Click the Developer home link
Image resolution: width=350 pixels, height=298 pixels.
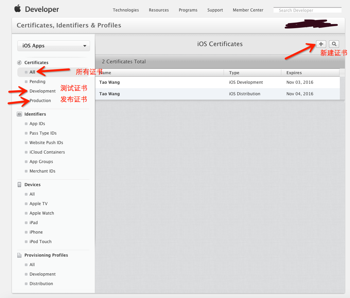pyautogui.click(x=42, y=9)
